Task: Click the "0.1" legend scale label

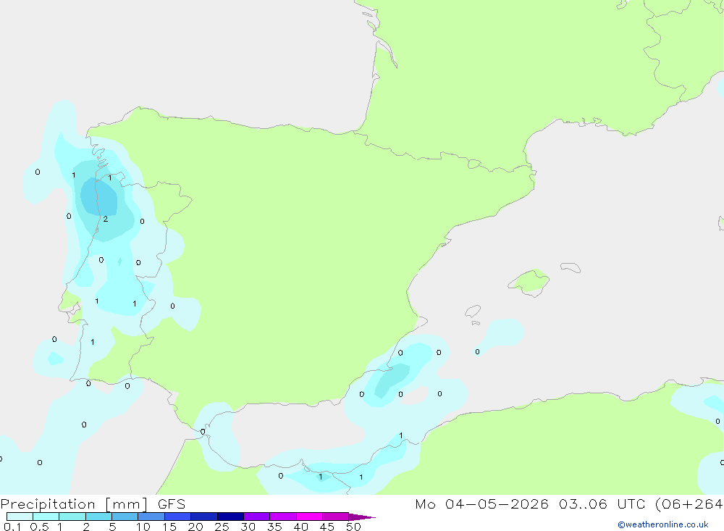Action: point(12,527)
